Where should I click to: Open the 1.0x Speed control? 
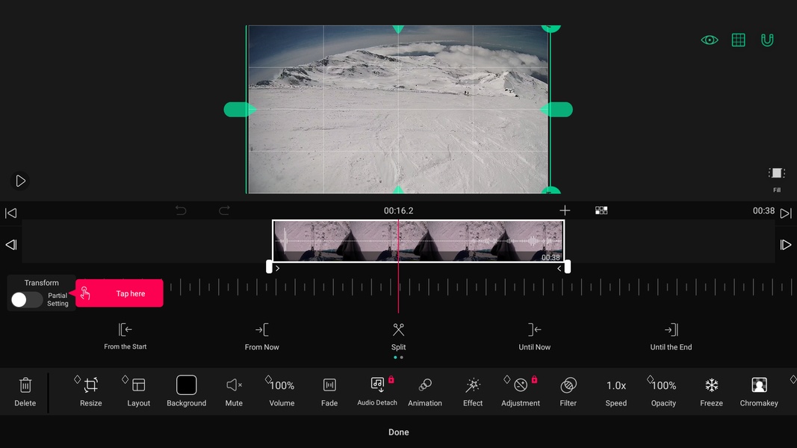coord(616,391)
